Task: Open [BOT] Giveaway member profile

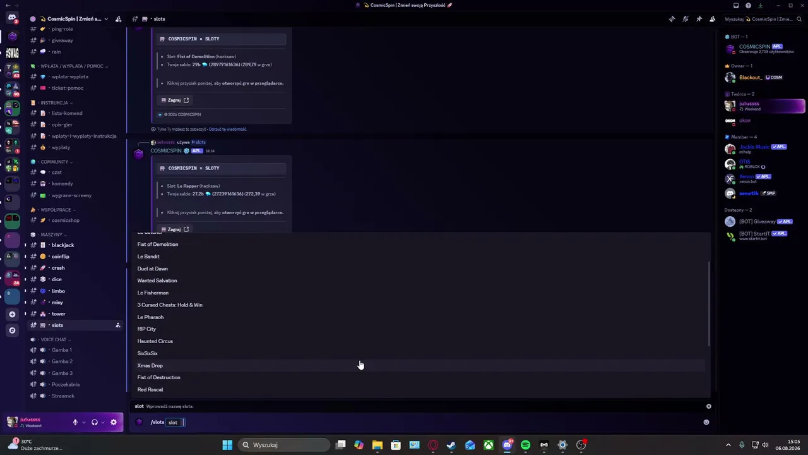Action: tap(764, 222)
